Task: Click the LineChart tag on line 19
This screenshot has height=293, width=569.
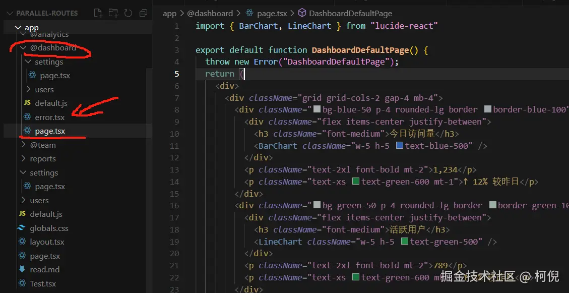Action: pyautogui.click(x=280, y=242)
